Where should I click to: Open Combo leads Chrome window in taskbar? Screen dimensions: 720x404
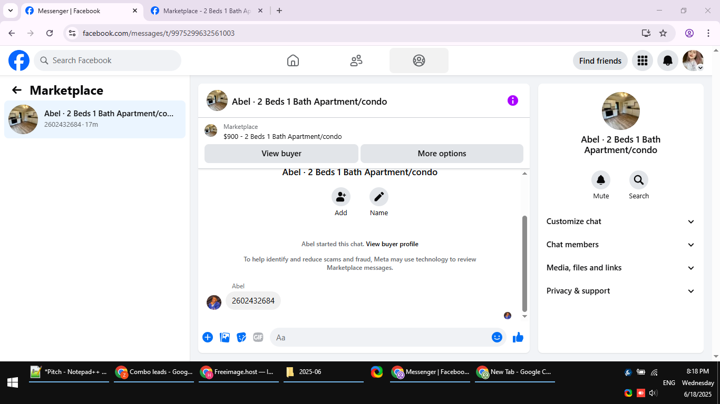coord(154,372)
